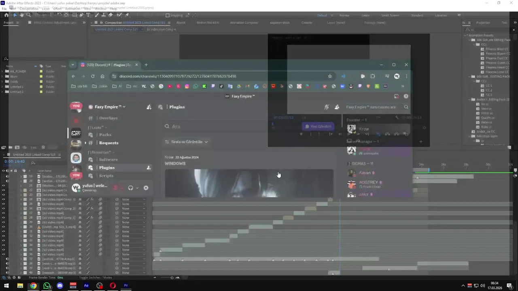
Task: Open Opera from the taskbar
Action: pos(113,286)
